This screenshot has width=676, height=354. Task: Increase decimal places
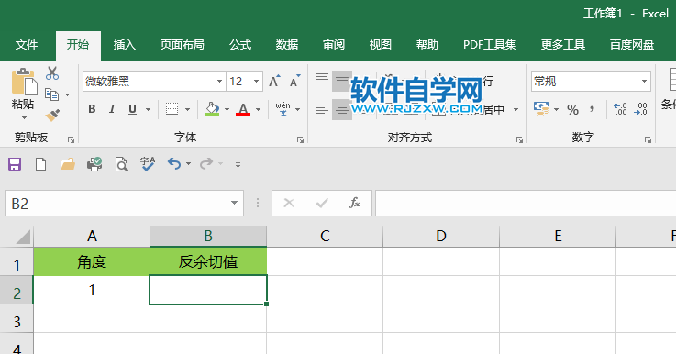[620, 109]
